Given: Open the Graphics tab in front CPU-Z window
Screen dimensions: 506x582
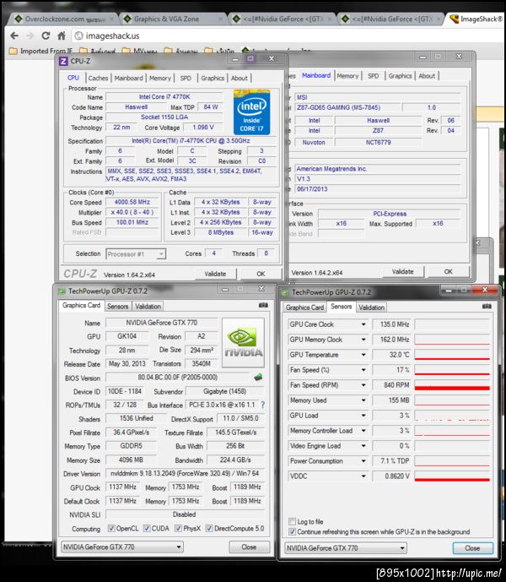Looking at the screenshot, I should pyautogui.click(x=213, y=78).
